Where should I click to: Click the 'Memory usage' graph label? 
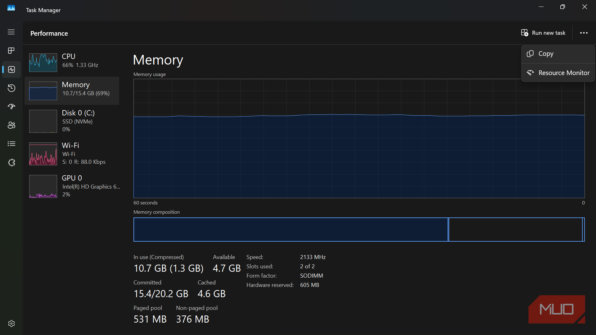pyautogui.click(x=150, y=74)
